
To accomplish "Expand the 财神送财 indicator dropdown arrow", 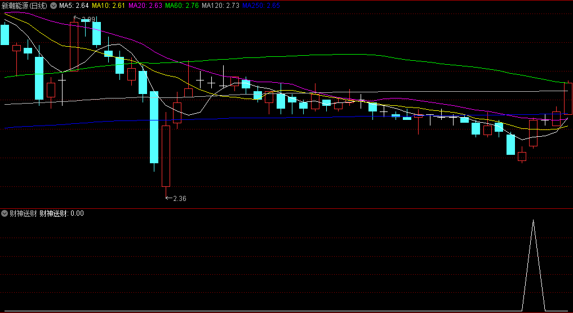I will coord(5,213).
